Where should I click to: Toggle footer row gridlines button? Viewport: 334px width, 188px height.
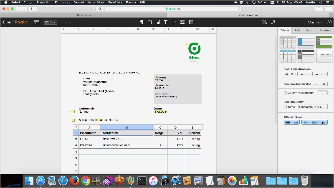[x=323, y=122]
